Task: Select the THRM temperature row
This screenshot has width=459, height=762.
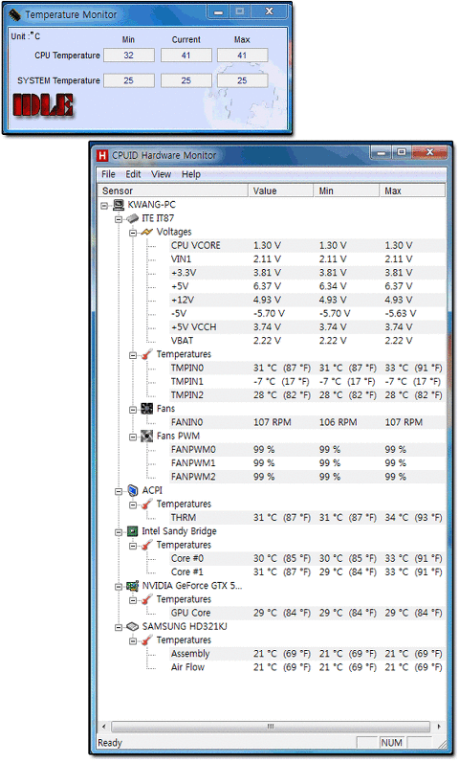Action: tap(307, 518)
